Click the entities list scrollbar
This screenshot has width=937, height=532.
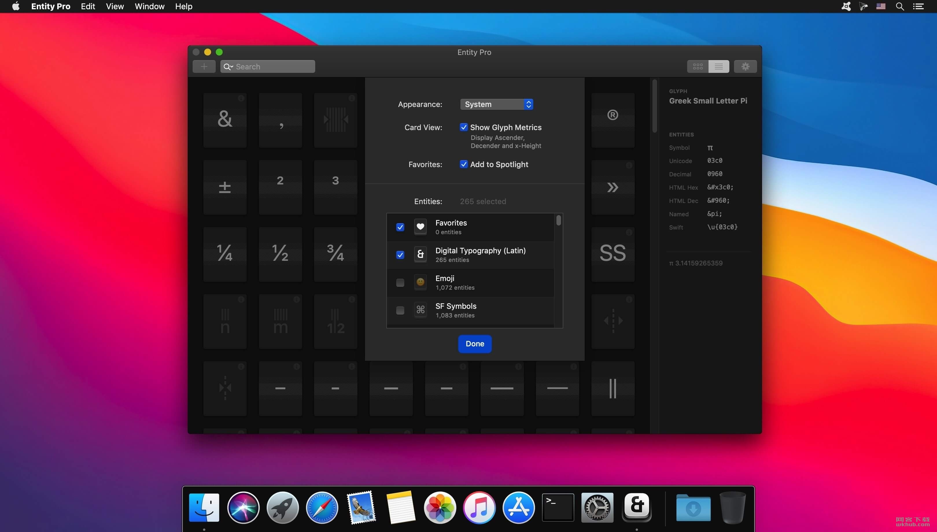click(x=558, y=220)
